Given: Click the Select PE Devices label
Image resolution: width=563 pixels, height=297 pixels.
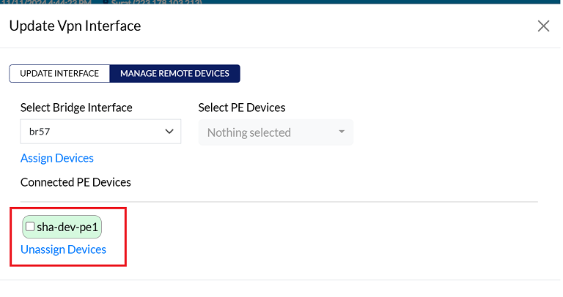Looking at the screenshot, I should (x=242, y=108).
